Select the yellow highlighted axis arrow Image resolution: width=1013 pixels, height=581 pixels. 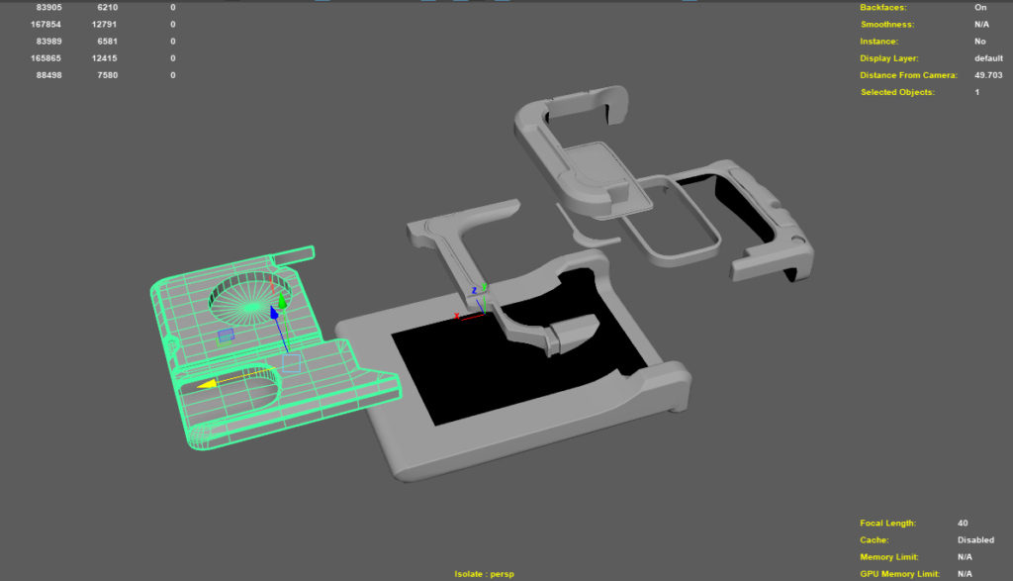click(x=207, y=384)
